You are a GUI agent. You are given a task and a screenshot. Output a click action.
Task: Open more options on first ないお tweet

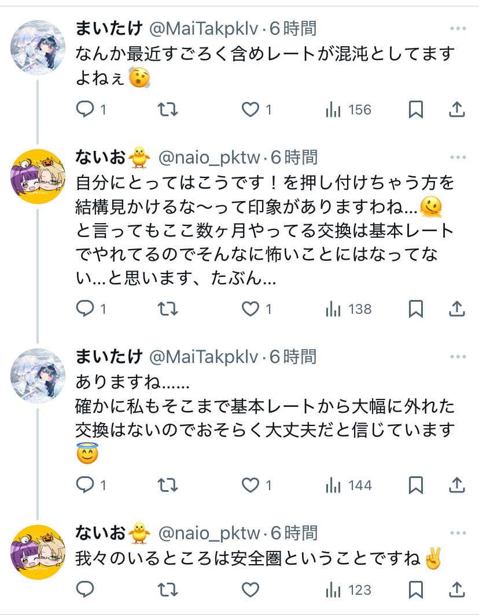pos(458,157)
